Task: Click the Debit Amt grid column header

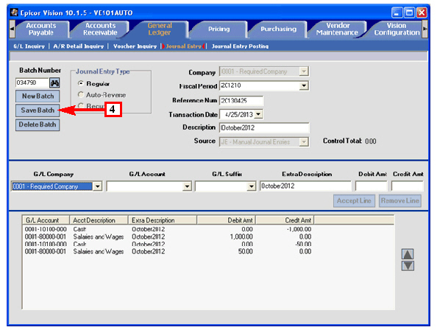Action: [226, 220]
